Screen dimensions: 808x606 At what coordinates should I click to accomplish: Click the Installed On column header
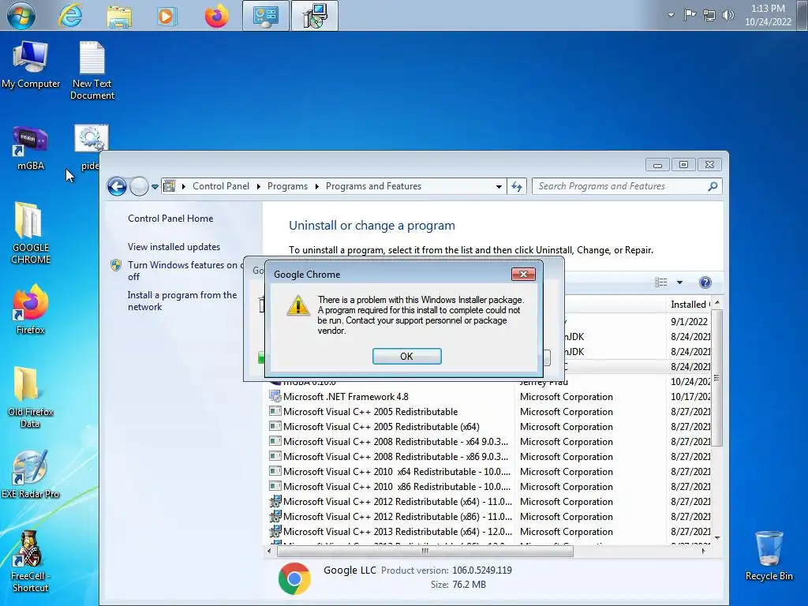coord(689,305)
